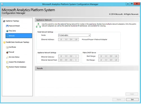
Task: Click the Parallel Data Warehouse Topology icon
Action: click(x=4, y=42)
